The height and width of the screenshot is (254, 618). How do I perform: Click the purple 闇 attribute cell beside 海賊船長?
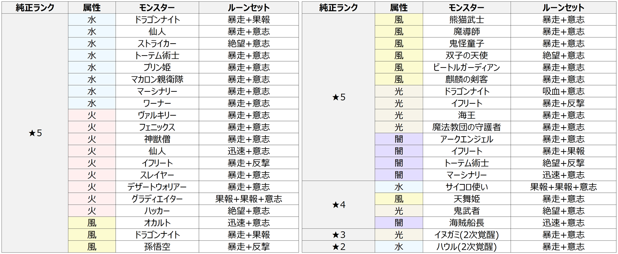point(399,223)
